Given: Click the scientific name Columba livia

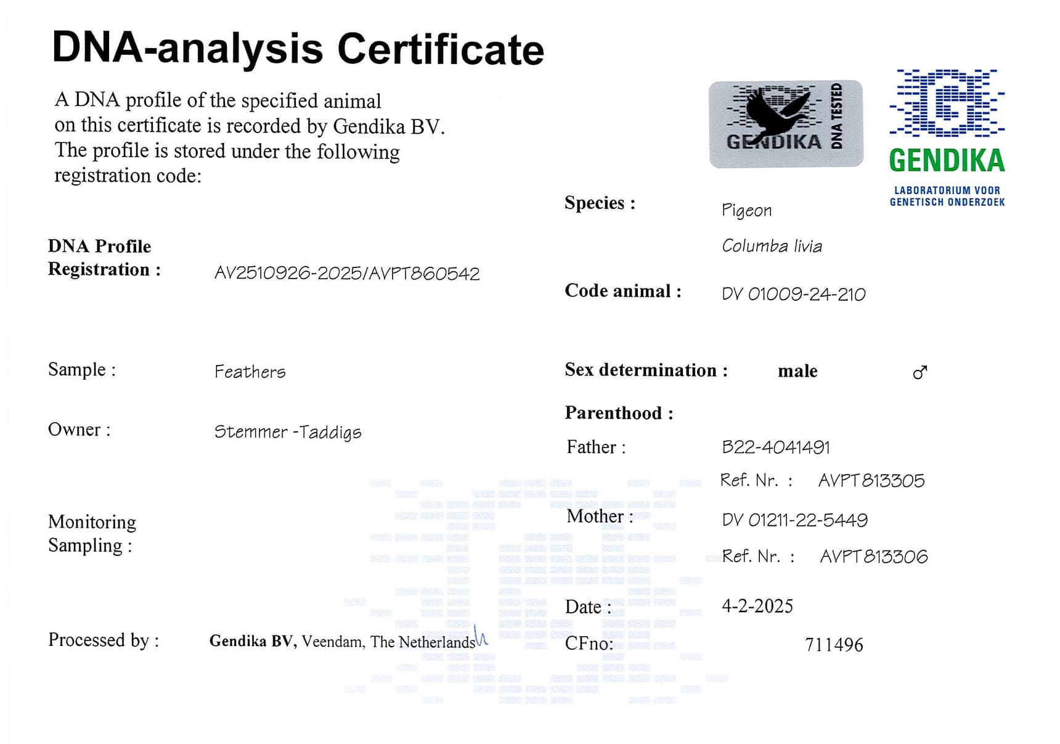Looking at the screenshot, I should click(772, 246).
